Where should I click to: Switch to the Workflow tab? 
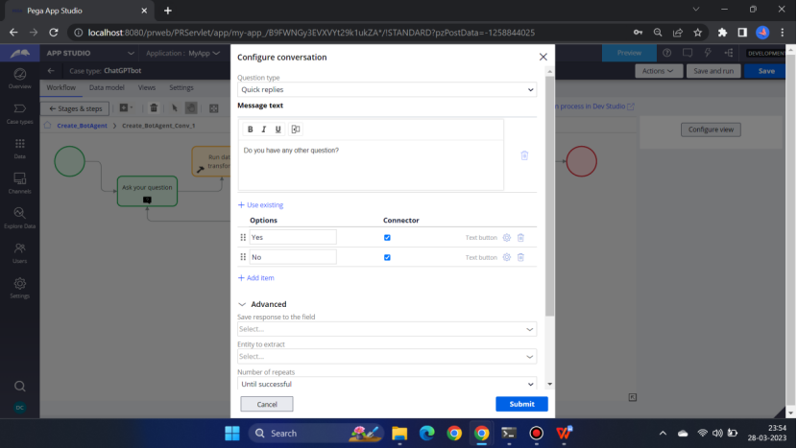click(61, 87)
